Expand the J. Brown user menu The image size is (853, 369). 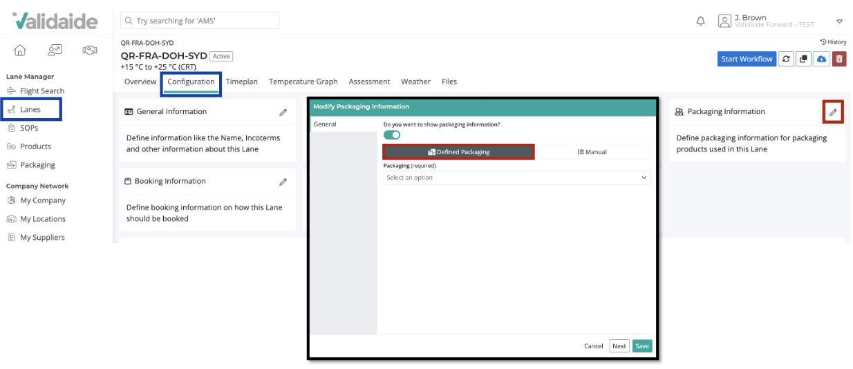coord(839,21)
